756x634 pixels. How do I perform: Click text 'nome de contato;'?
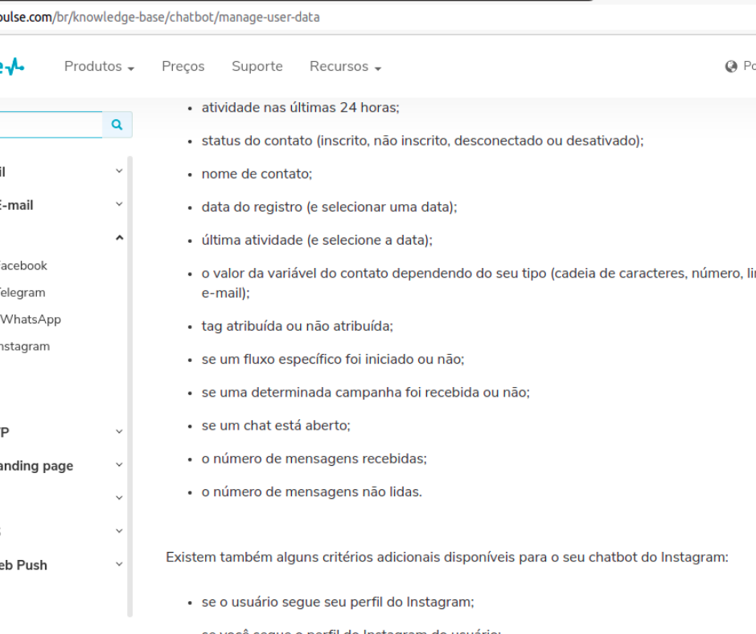(257, 174)
